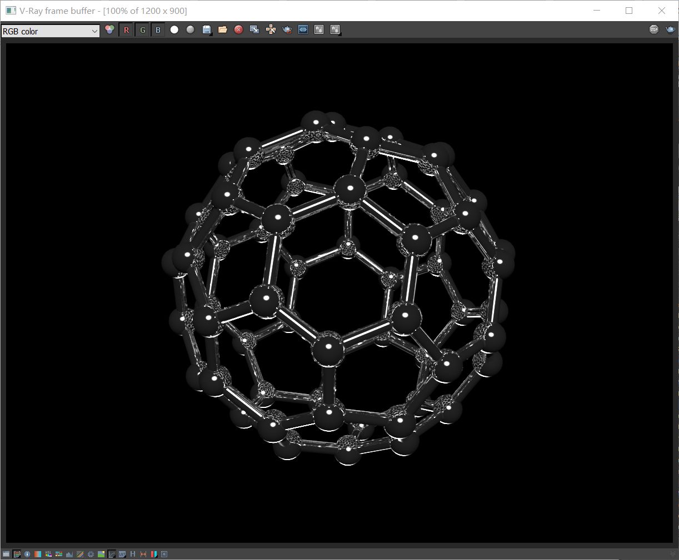Enable track mouse while rendering icon
This screenshot has height=560, width=679.
point(271,29)
